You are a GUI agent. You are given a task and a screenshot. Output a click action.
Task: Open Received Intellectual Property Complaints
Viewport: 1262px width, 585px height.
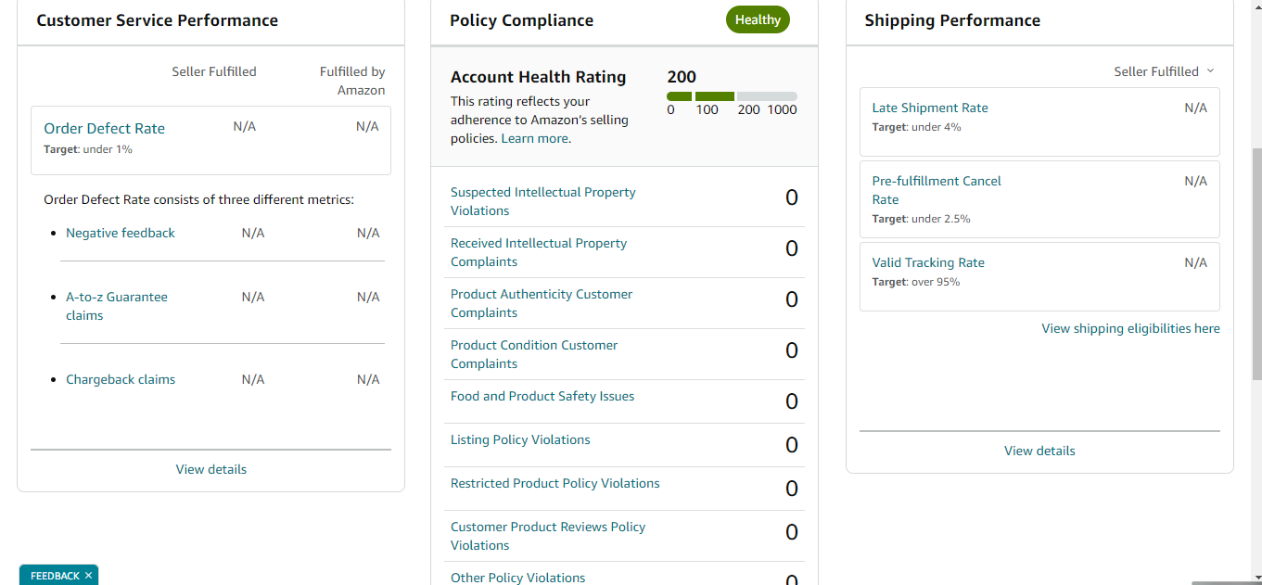pos(539,252)
